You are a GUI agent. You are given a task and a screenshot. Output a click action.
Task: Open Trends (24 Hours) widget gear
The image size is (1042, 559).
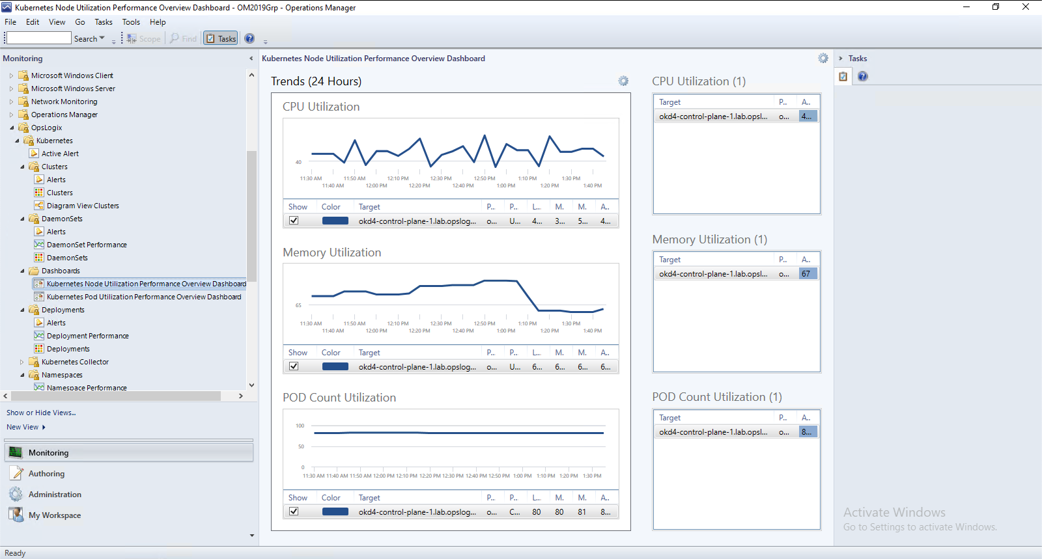(623, 81)
